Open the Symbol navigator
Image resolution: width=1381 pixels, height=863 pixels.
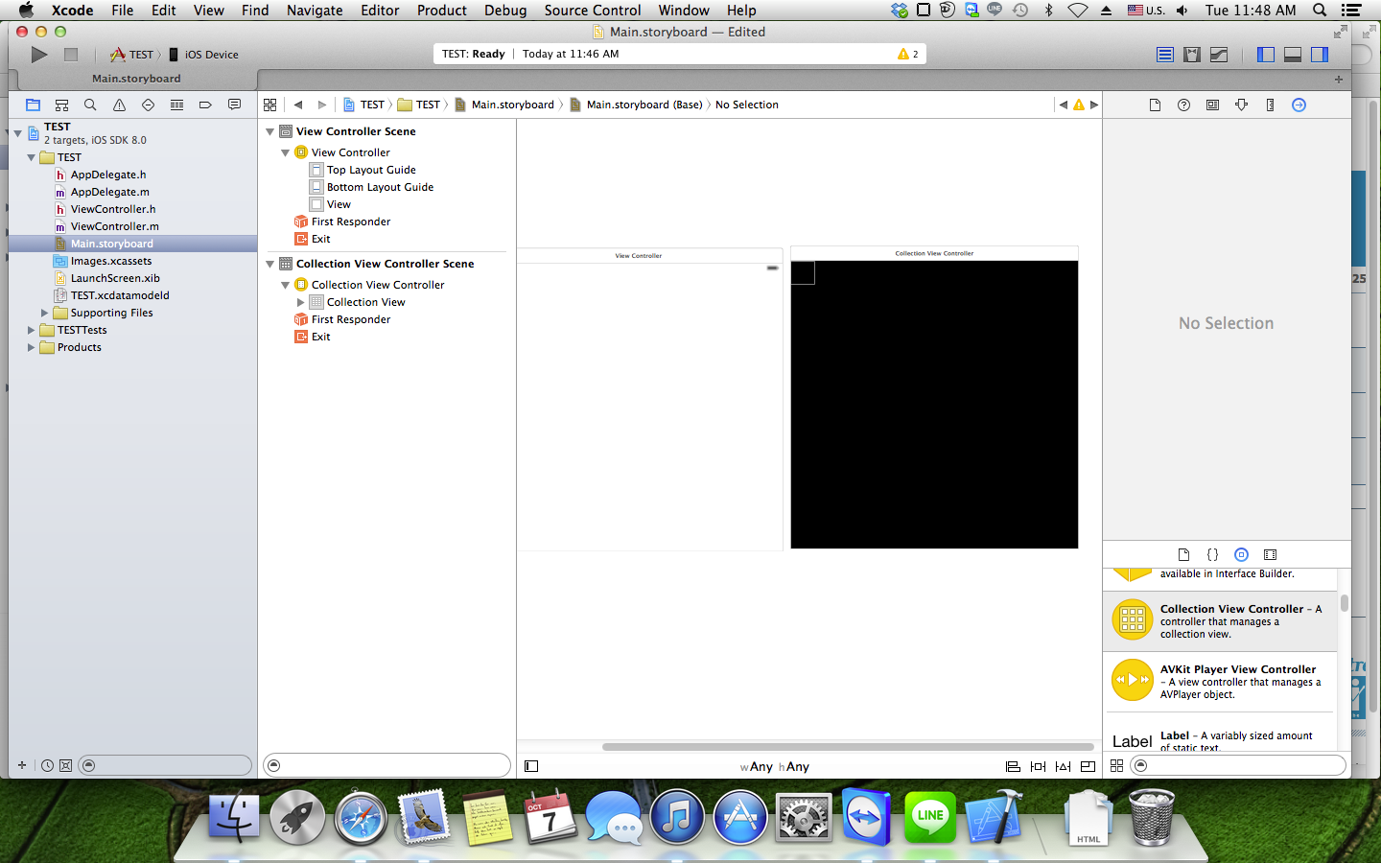pyautogui.click(x=61, y=105)
